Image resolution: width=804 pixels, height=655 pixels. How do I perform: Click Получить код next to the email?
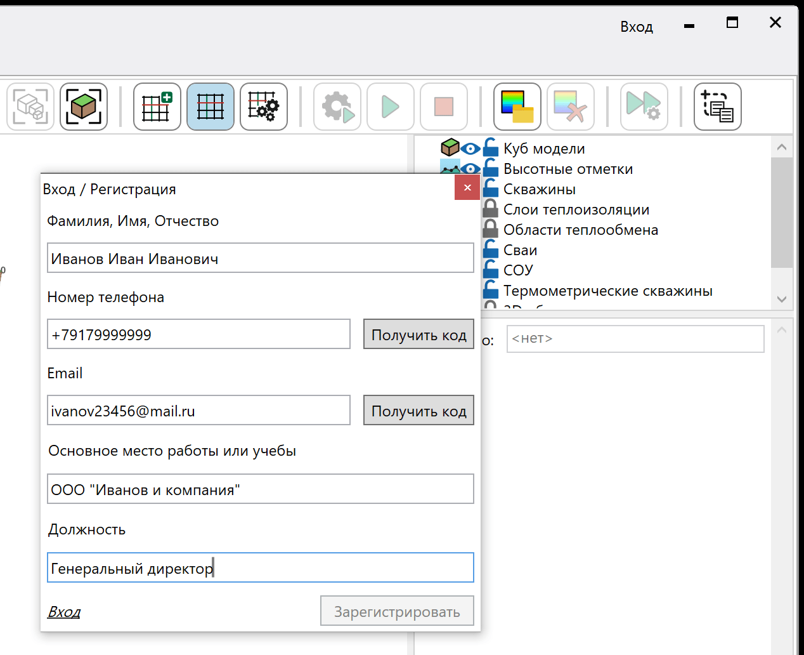(418, 410)
